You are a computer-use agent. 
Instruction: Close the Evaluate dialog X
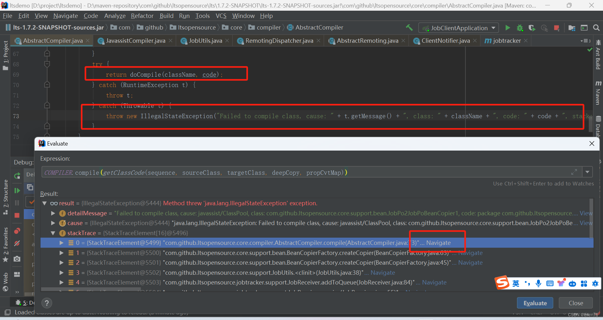(592, 144)
